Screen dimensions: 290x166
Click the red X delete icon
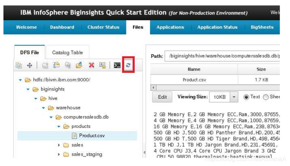pos(92,65)
